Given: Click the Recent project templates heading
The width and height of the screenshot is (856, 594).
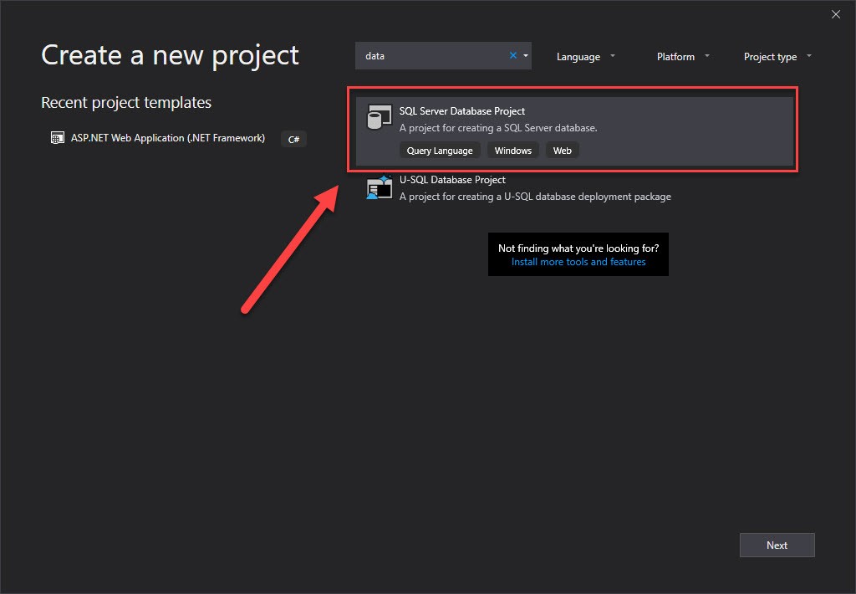Looking at the screenshot, I should point(125,102).
